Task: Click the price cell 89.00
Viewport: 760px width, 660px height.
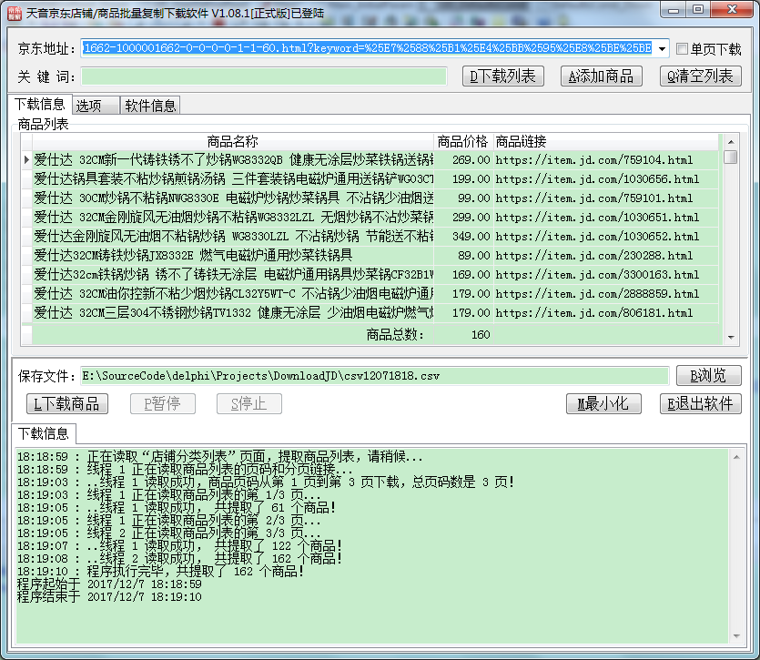Action: click(463, 255)
